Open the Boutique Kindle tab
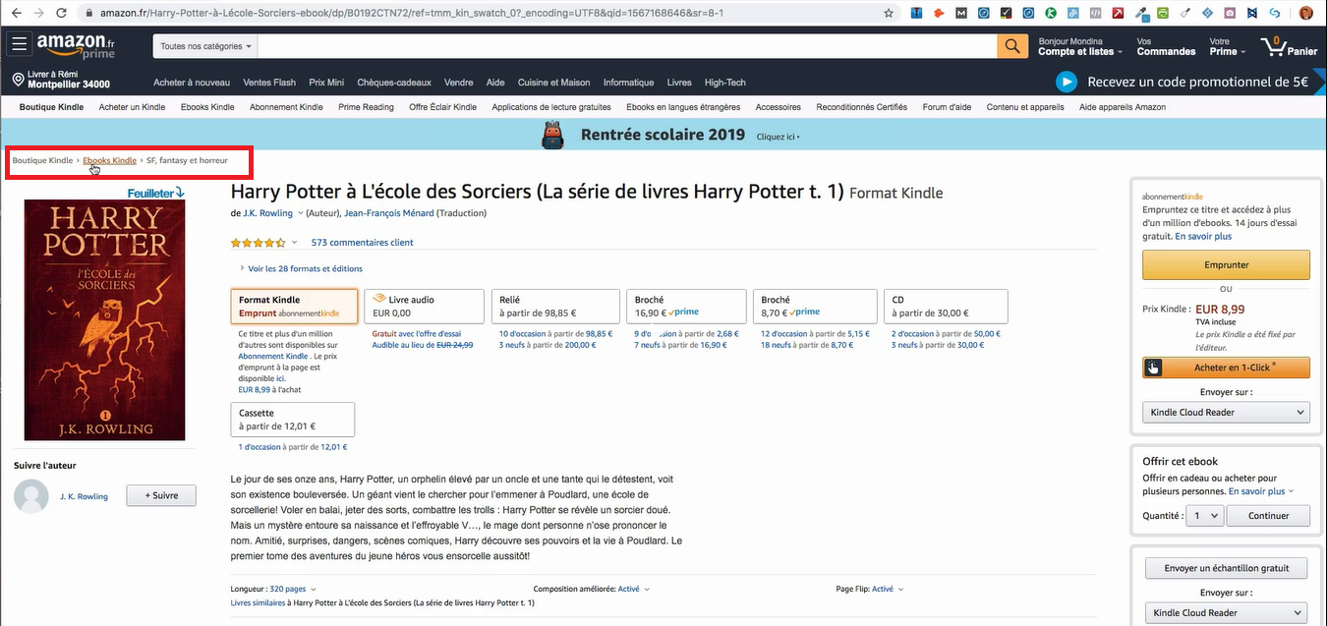This screenshot has height=626, width=1327. pos(51,107)
